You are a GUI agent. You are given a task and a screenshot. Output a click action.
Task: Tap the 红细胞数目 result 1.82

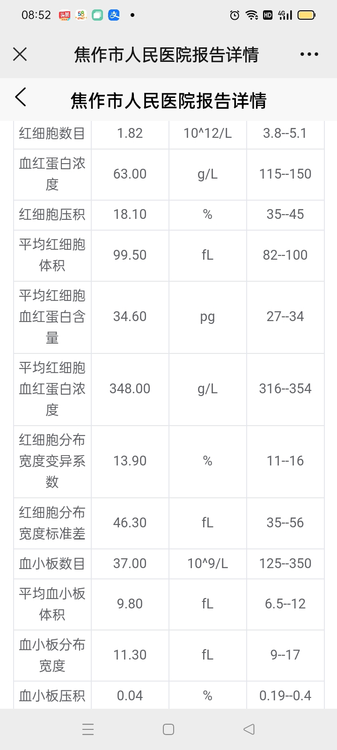coord(130,133)
